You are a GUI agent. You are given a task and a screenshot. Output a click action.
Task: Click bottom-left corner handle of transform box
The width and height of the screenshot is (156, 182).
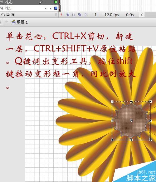click(112, 140)
